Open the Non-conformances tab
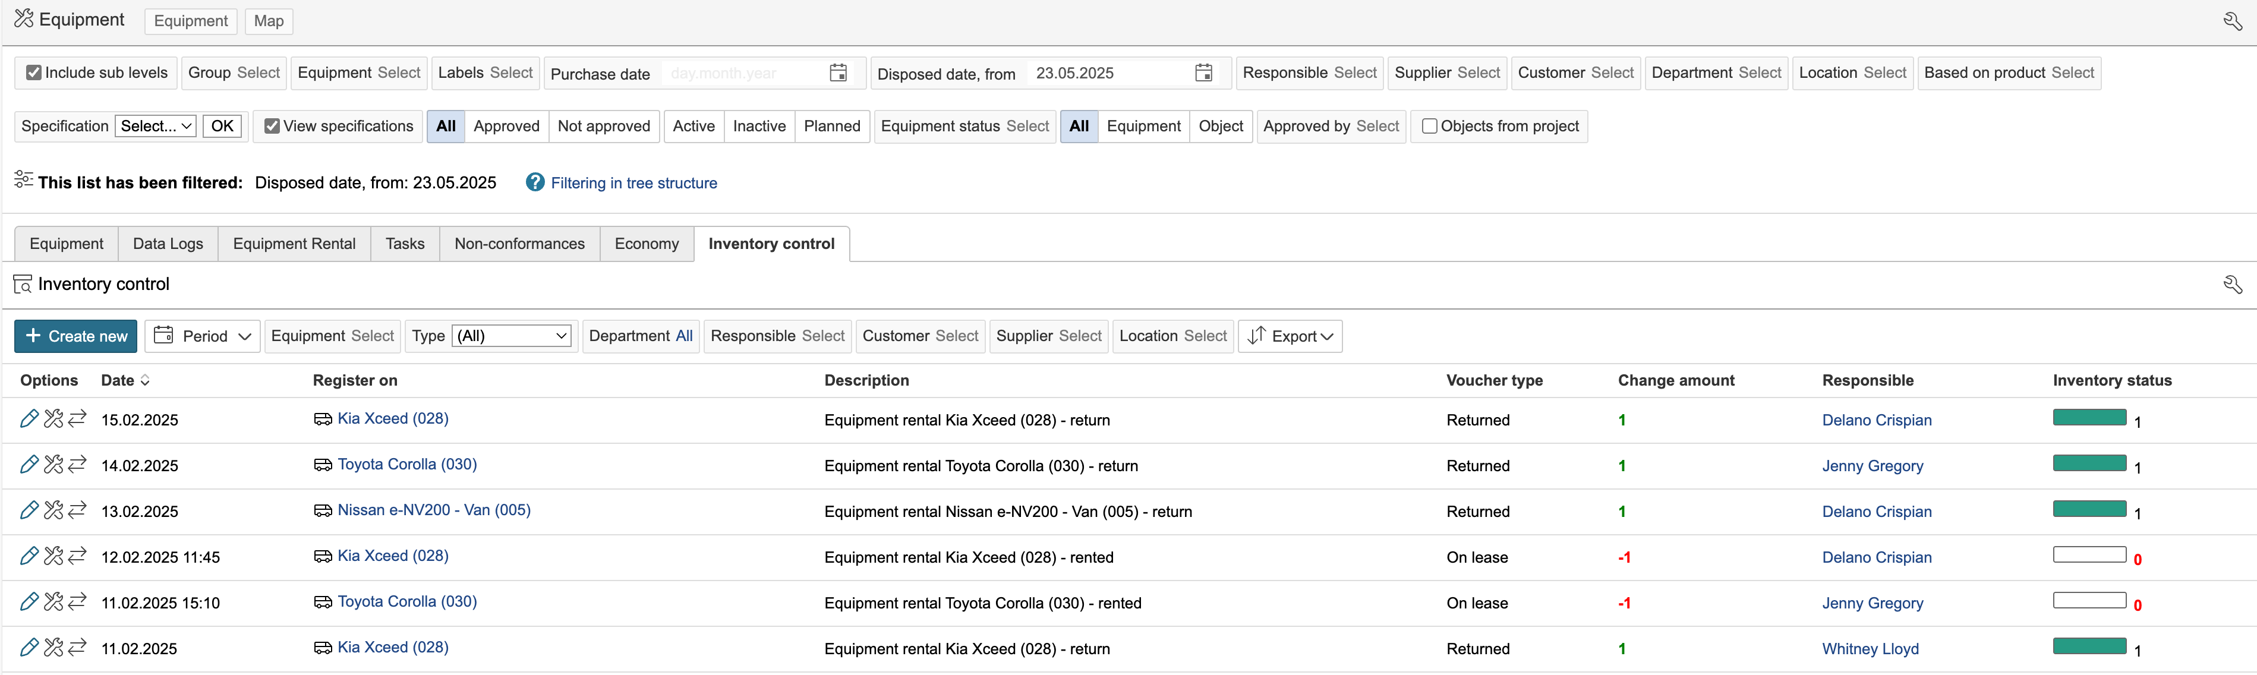 (519, 244)
